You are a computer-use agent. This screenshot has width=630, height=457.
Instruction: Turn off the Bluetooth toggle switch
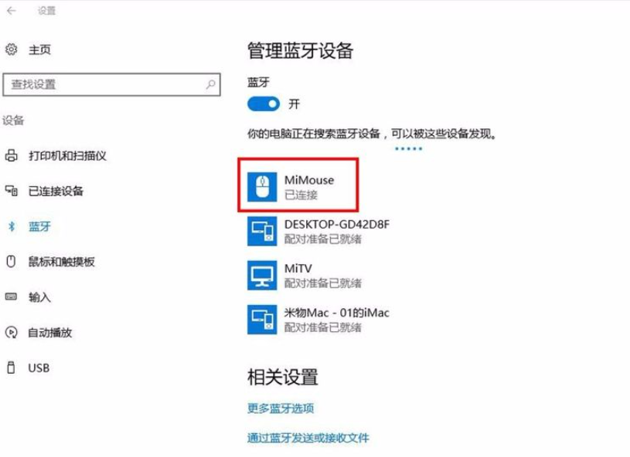pyautogui.click(x=264, y=103)
